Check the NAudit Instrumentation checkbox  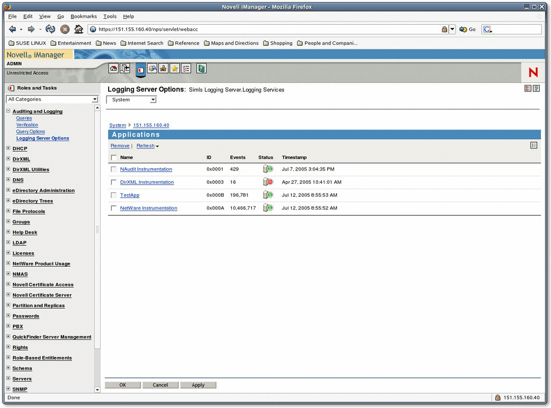click(114, 169)
